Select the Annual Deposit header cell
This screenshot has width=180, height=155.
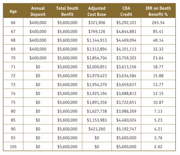point(38,11)
